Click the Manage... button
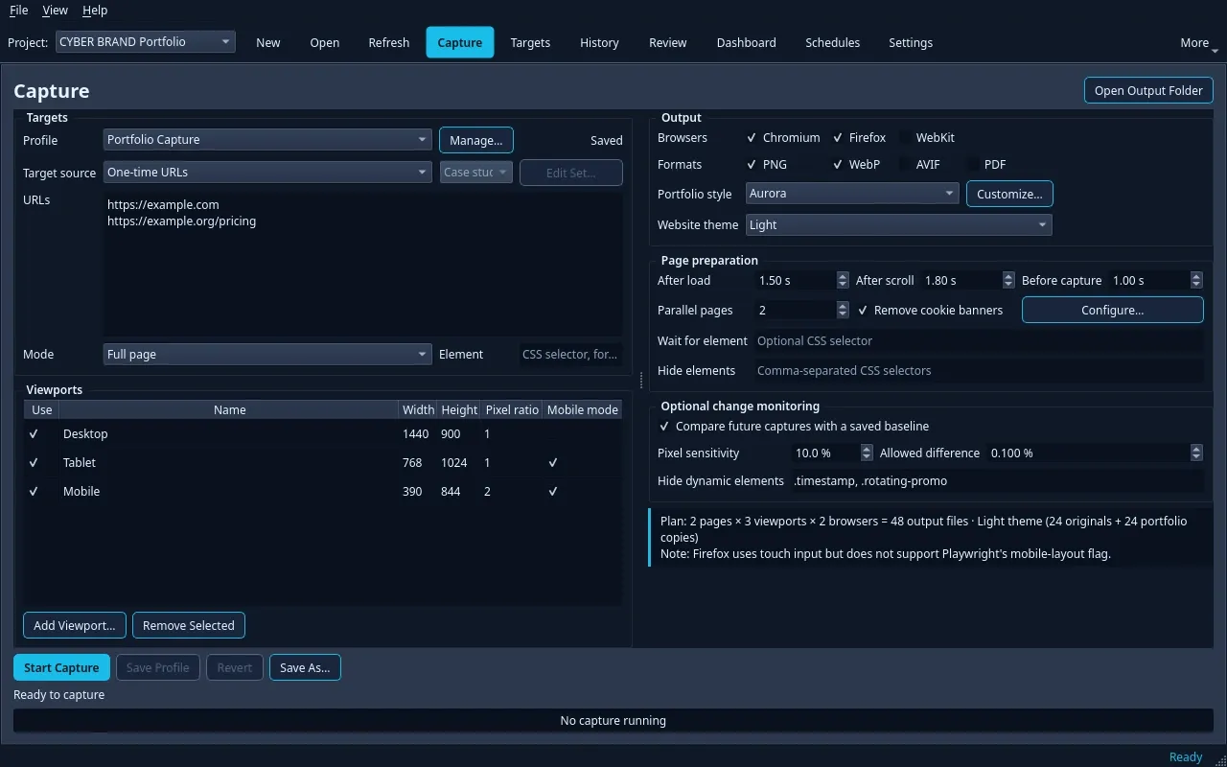1227x767 pixels. (x=476, y=140)
